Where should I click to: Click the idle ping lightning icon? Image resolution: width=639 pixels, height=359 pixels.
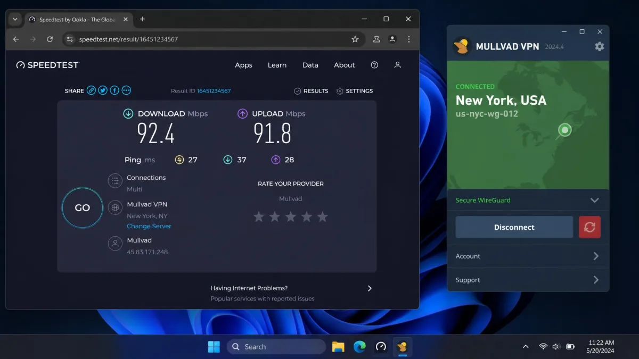click(179, 160)
